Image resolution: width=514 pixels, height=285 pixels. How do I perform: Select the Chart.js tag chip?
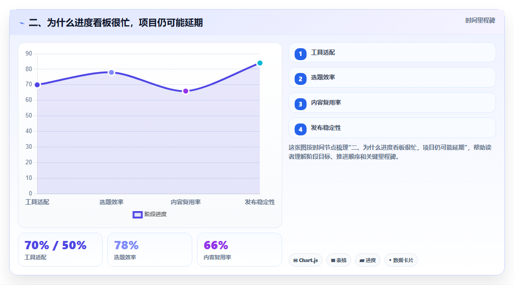point(306,260)
